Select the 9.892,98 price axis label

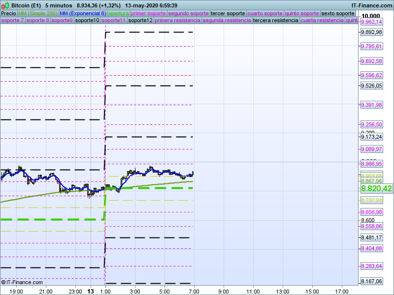(371, 32)
